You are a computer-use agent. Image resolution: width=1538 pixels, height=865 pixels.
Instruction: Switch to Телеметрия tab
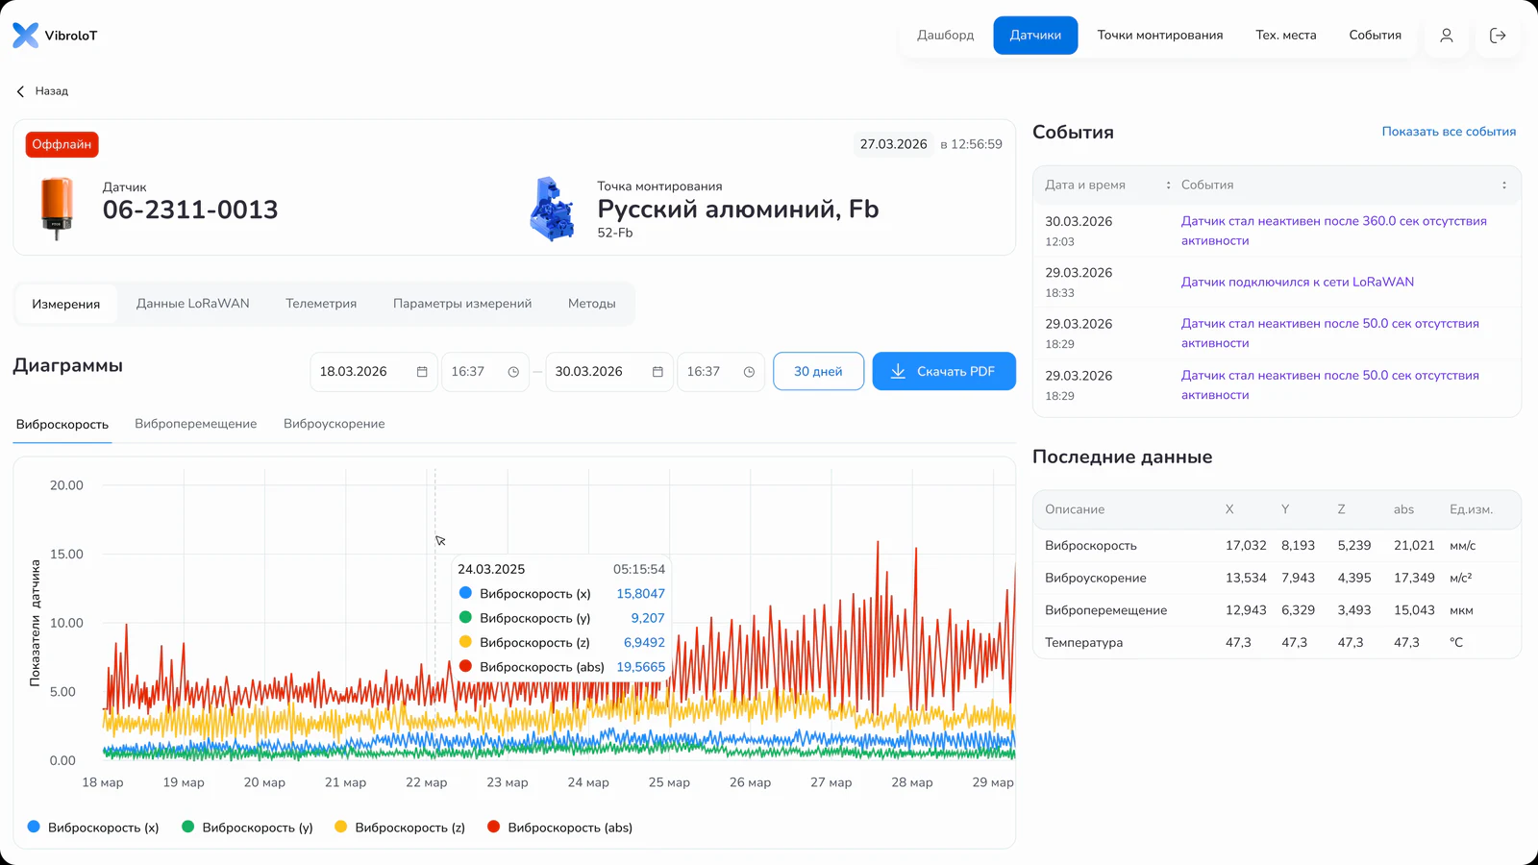(x=321, y=304)
